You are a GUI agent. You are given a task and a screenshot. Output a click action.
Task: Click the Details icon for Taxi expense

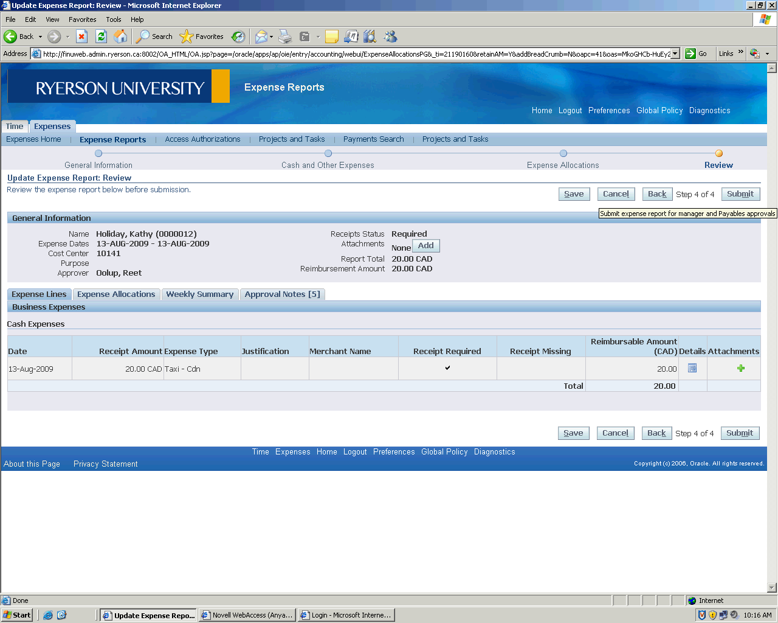tap(692, 368)
